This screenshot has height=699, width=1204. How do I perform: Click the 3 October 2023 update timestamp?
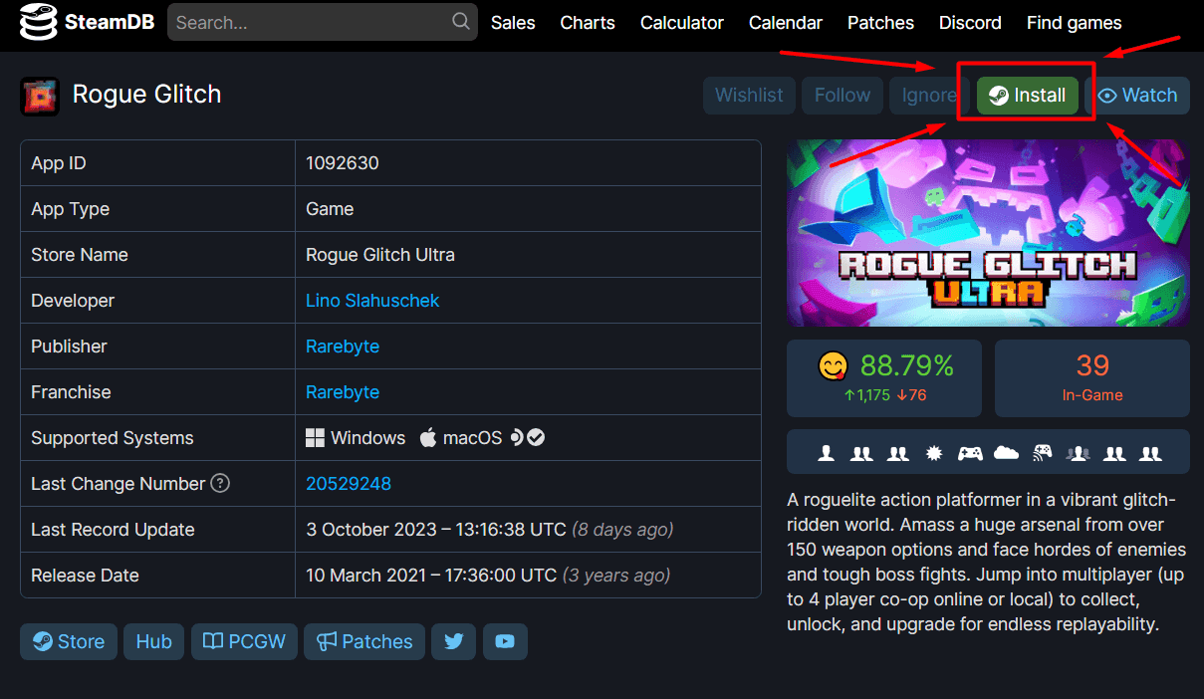click(x=436, y=530)
